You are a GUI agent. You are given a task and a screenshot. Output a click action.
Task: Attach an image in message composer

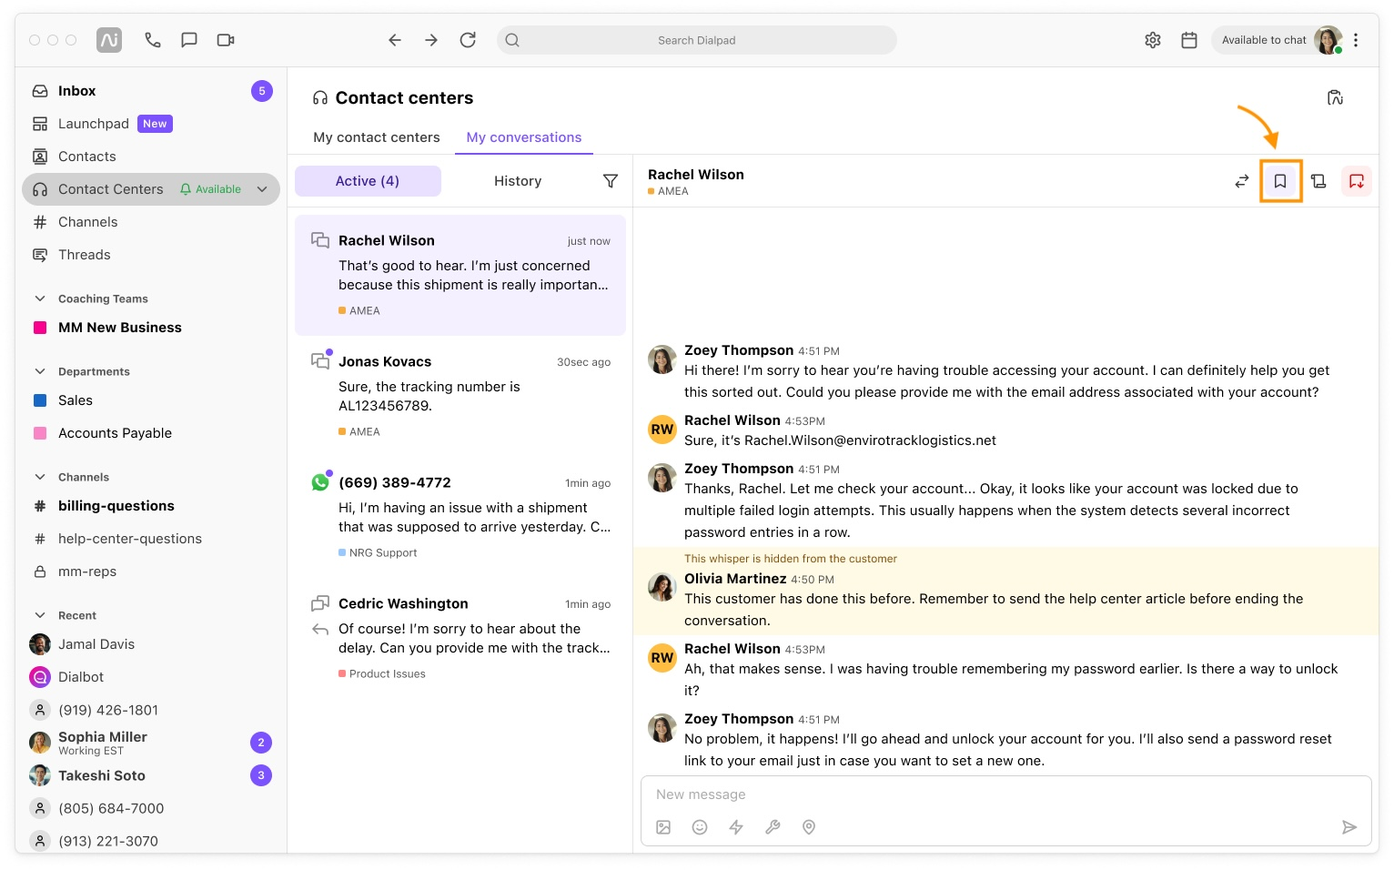pos(663,827)
